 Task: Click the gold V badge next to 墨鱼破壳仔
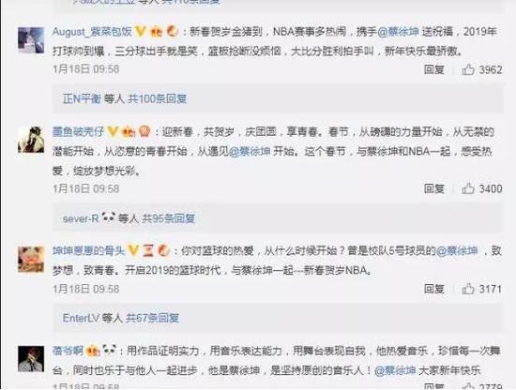[x=113, y=131]
